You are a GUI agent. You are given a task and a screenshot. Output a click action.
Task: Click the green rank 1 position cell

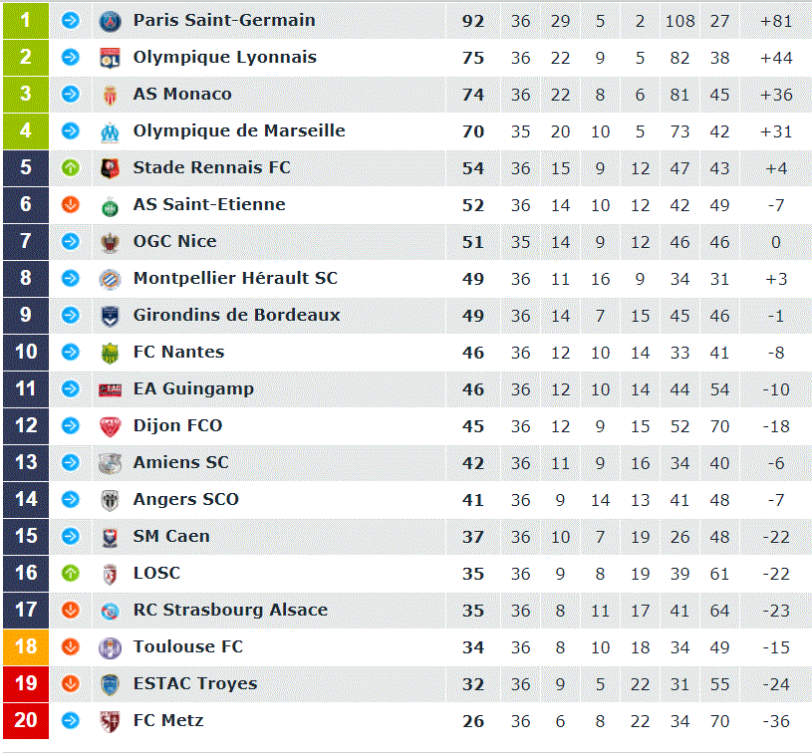pos(26,20)
